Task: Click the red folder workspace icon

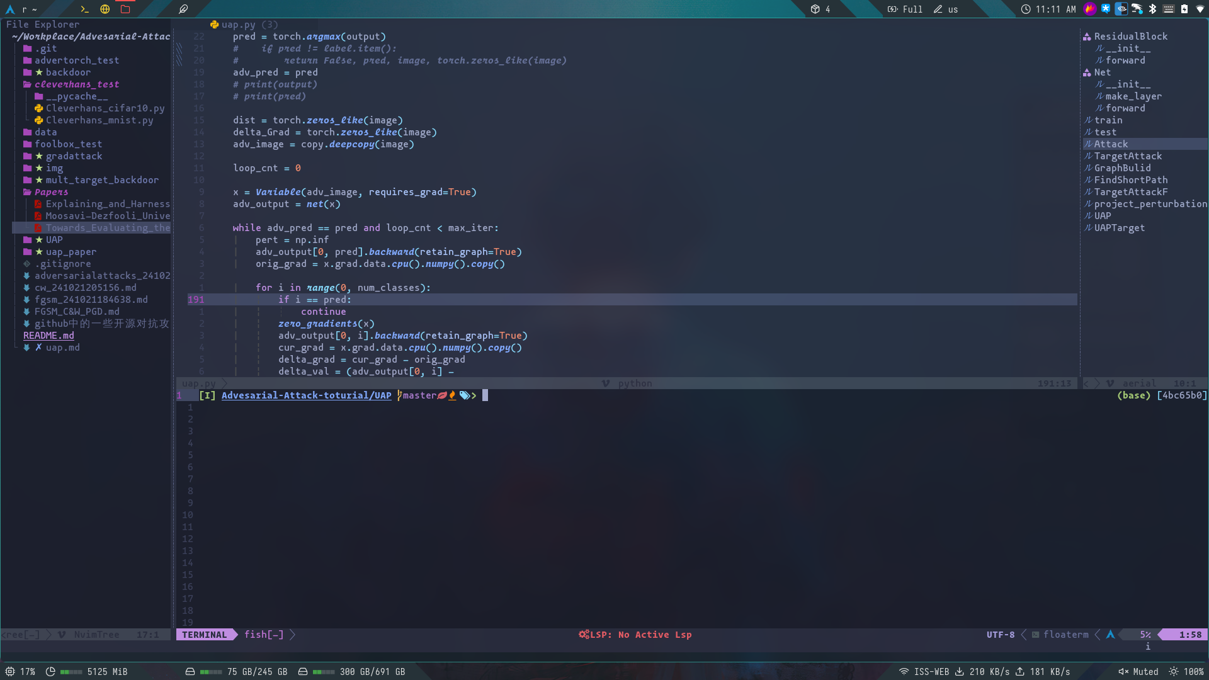Action: pyautogui.click(x=125, y=9)
